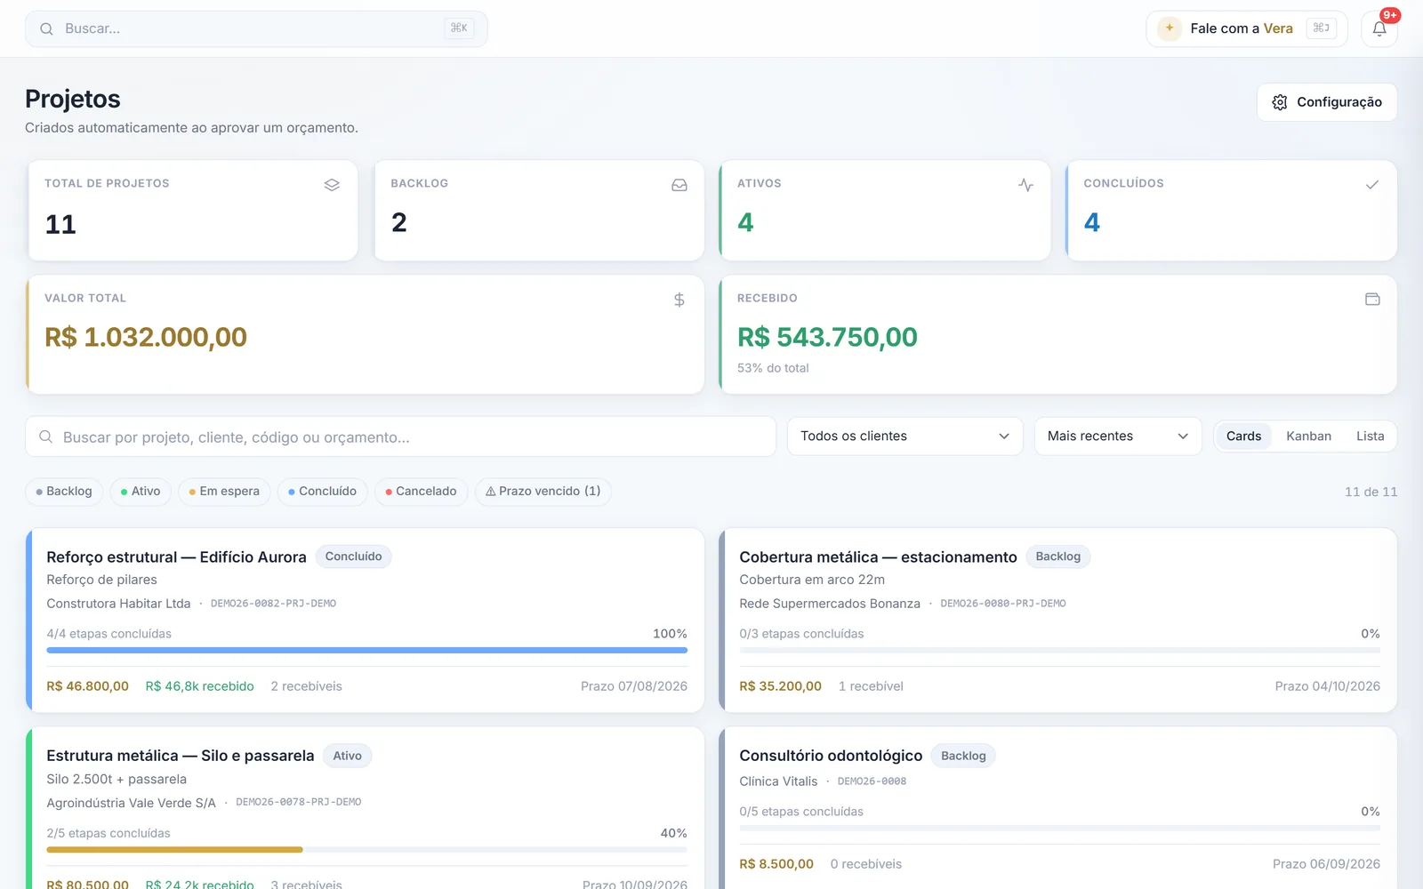Toggle the Ativo status filter chip
Screen dimensions: 1423x889
[141, 492]
